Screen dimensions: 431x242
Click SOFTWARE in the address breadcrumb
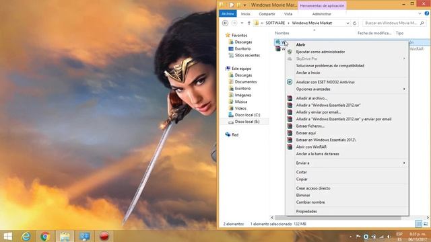pyautogui.click(x=275, y=24)
